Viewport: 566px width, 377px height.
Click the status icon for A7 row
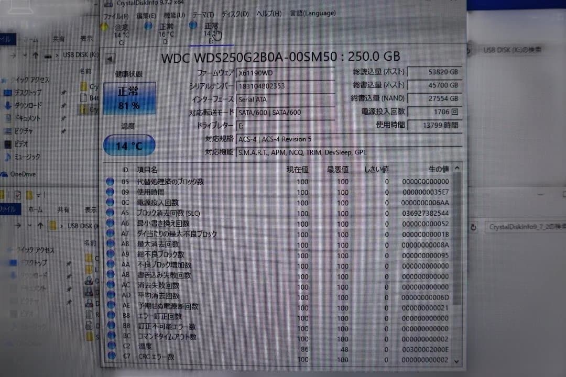point(111,234)
